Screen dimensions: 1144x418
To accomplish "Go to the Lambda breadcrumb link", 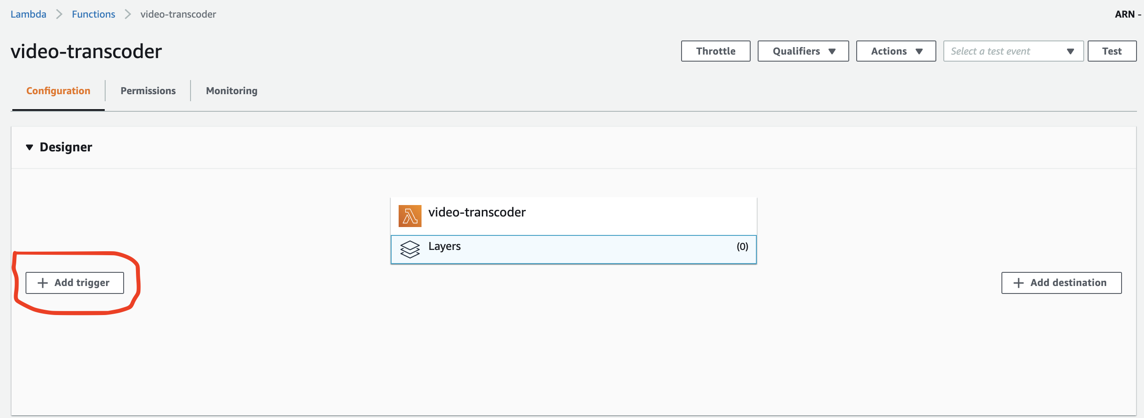I will click(29, 14).
